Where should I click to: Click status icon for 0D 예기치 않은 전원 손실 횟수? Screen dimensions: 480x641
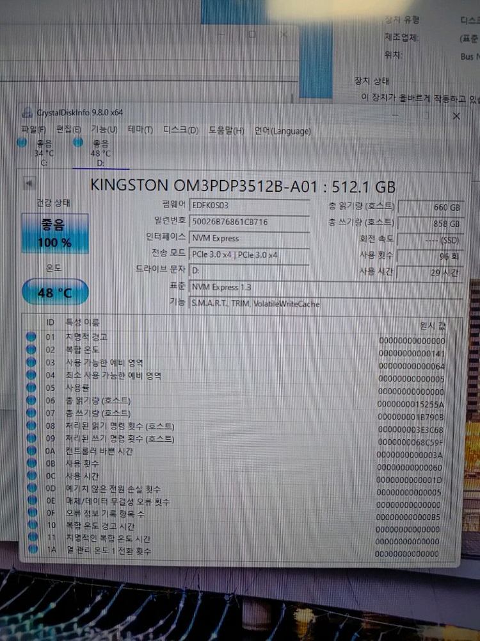click(32, 488)
